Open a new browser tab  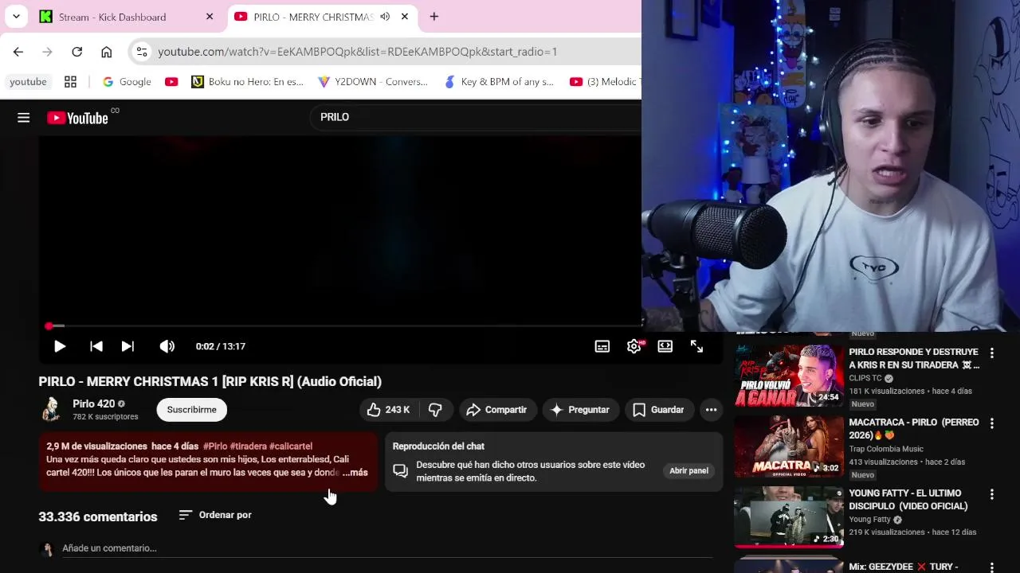click(434, 17)
